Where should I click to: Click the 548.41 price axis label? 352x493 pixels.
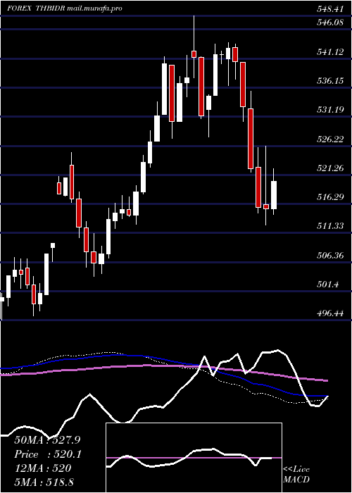point(330,9)
